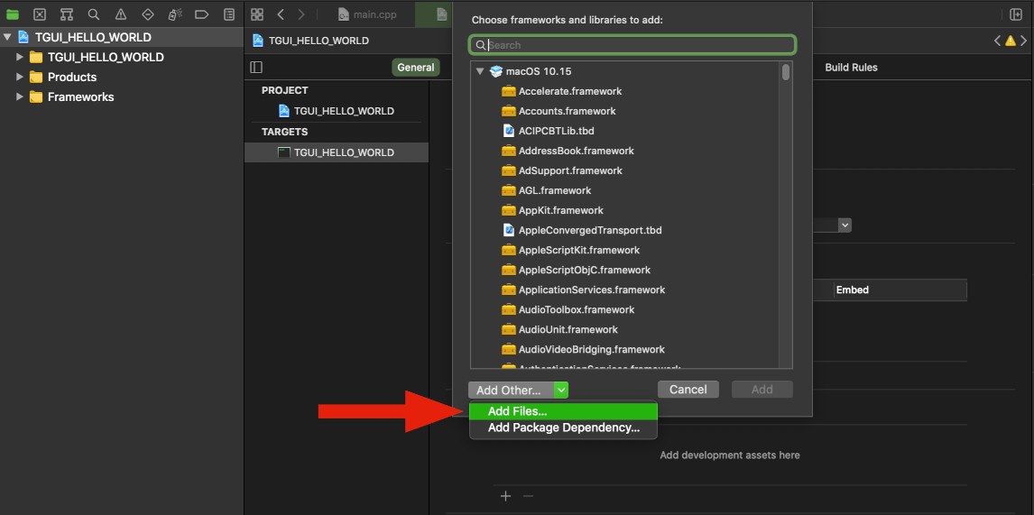Click the Cancel button

688,389
